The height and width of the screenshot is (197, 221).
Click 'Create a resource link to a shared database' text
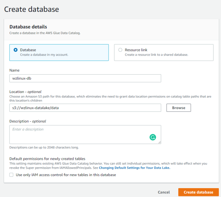pyautogui.click(x=157, y=55)
